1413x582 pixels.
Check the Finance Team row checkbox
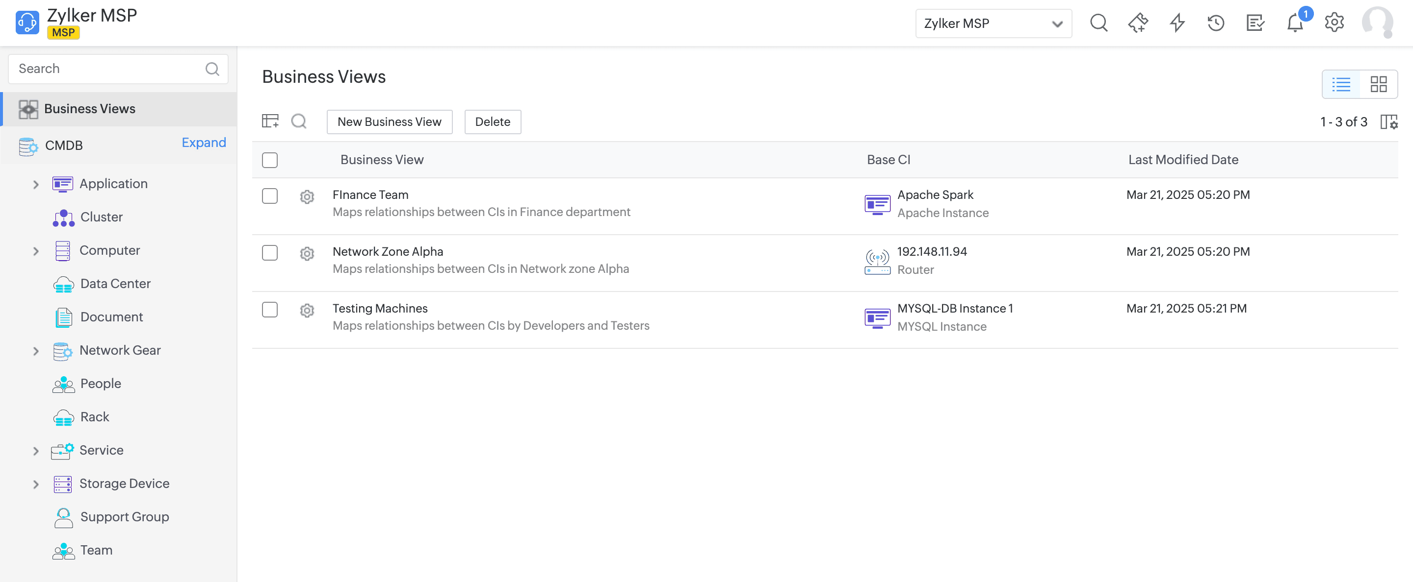[x=269, y=196]
